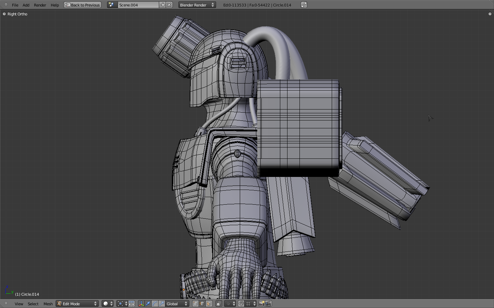Switch to edge select mode

point(202,304)
